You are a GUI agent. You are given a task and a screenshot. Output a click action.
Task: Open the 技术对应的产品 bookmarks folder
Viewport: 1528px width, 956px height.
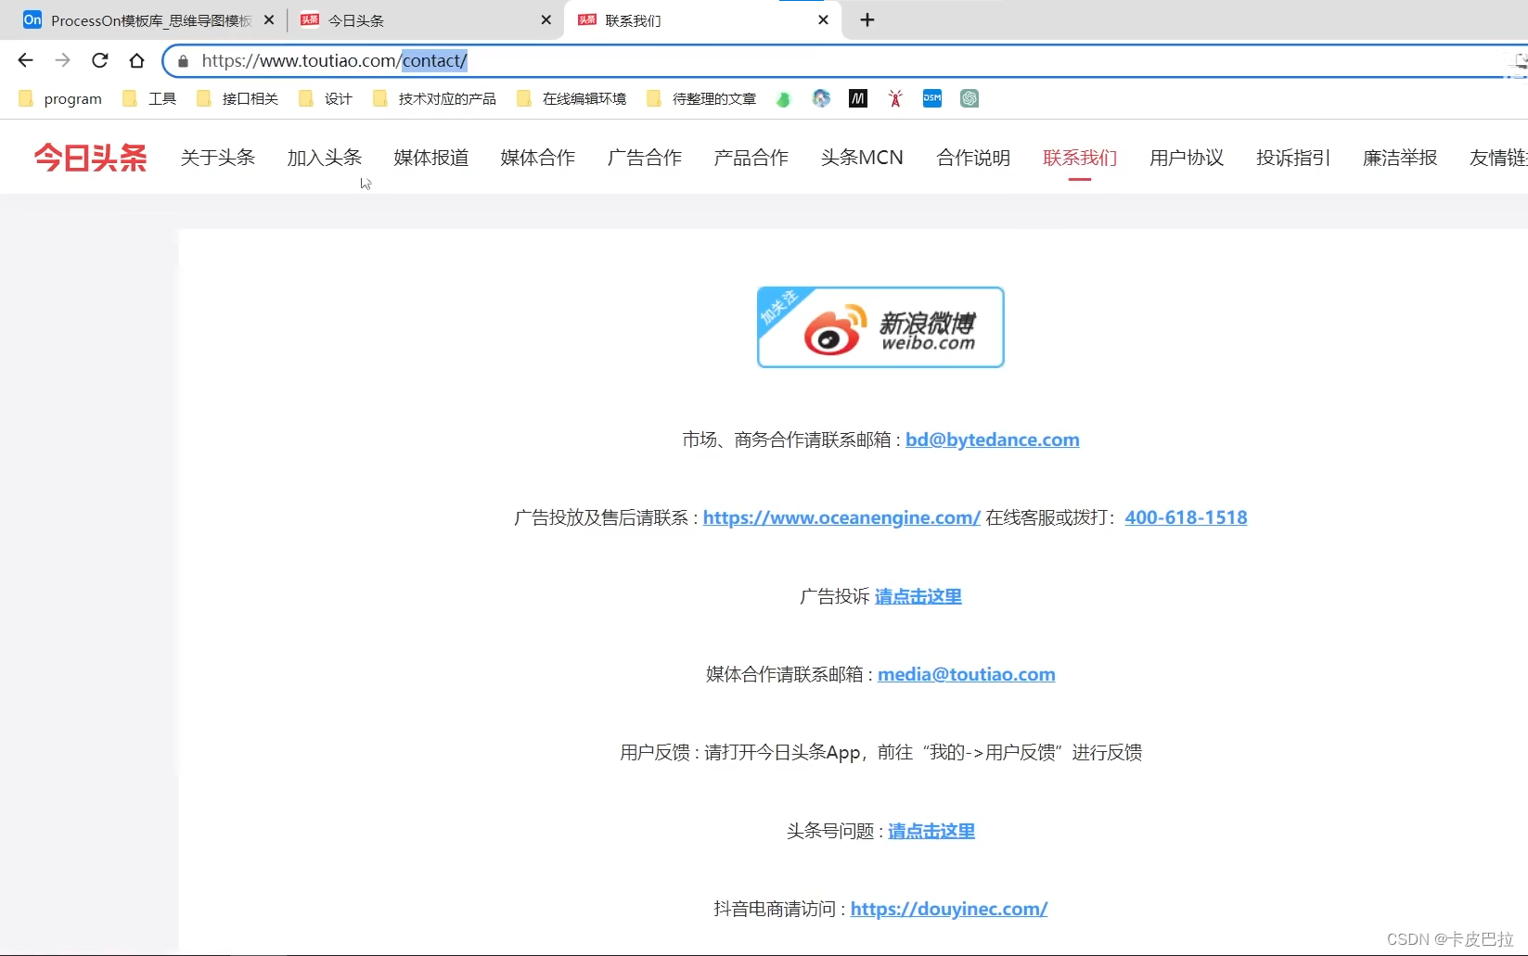[x=434, y=98]
